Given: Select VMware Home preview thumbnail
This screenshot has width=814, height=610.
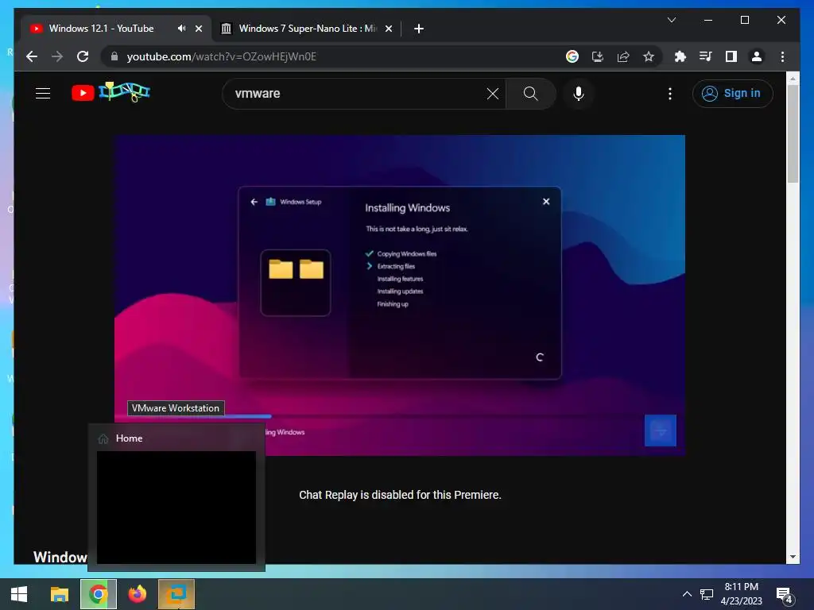Looking at the screenshot, I should tap(176, 507).
